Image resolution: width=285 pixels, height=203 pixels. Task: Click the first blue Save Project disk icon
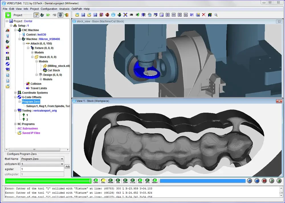(83, 15)
